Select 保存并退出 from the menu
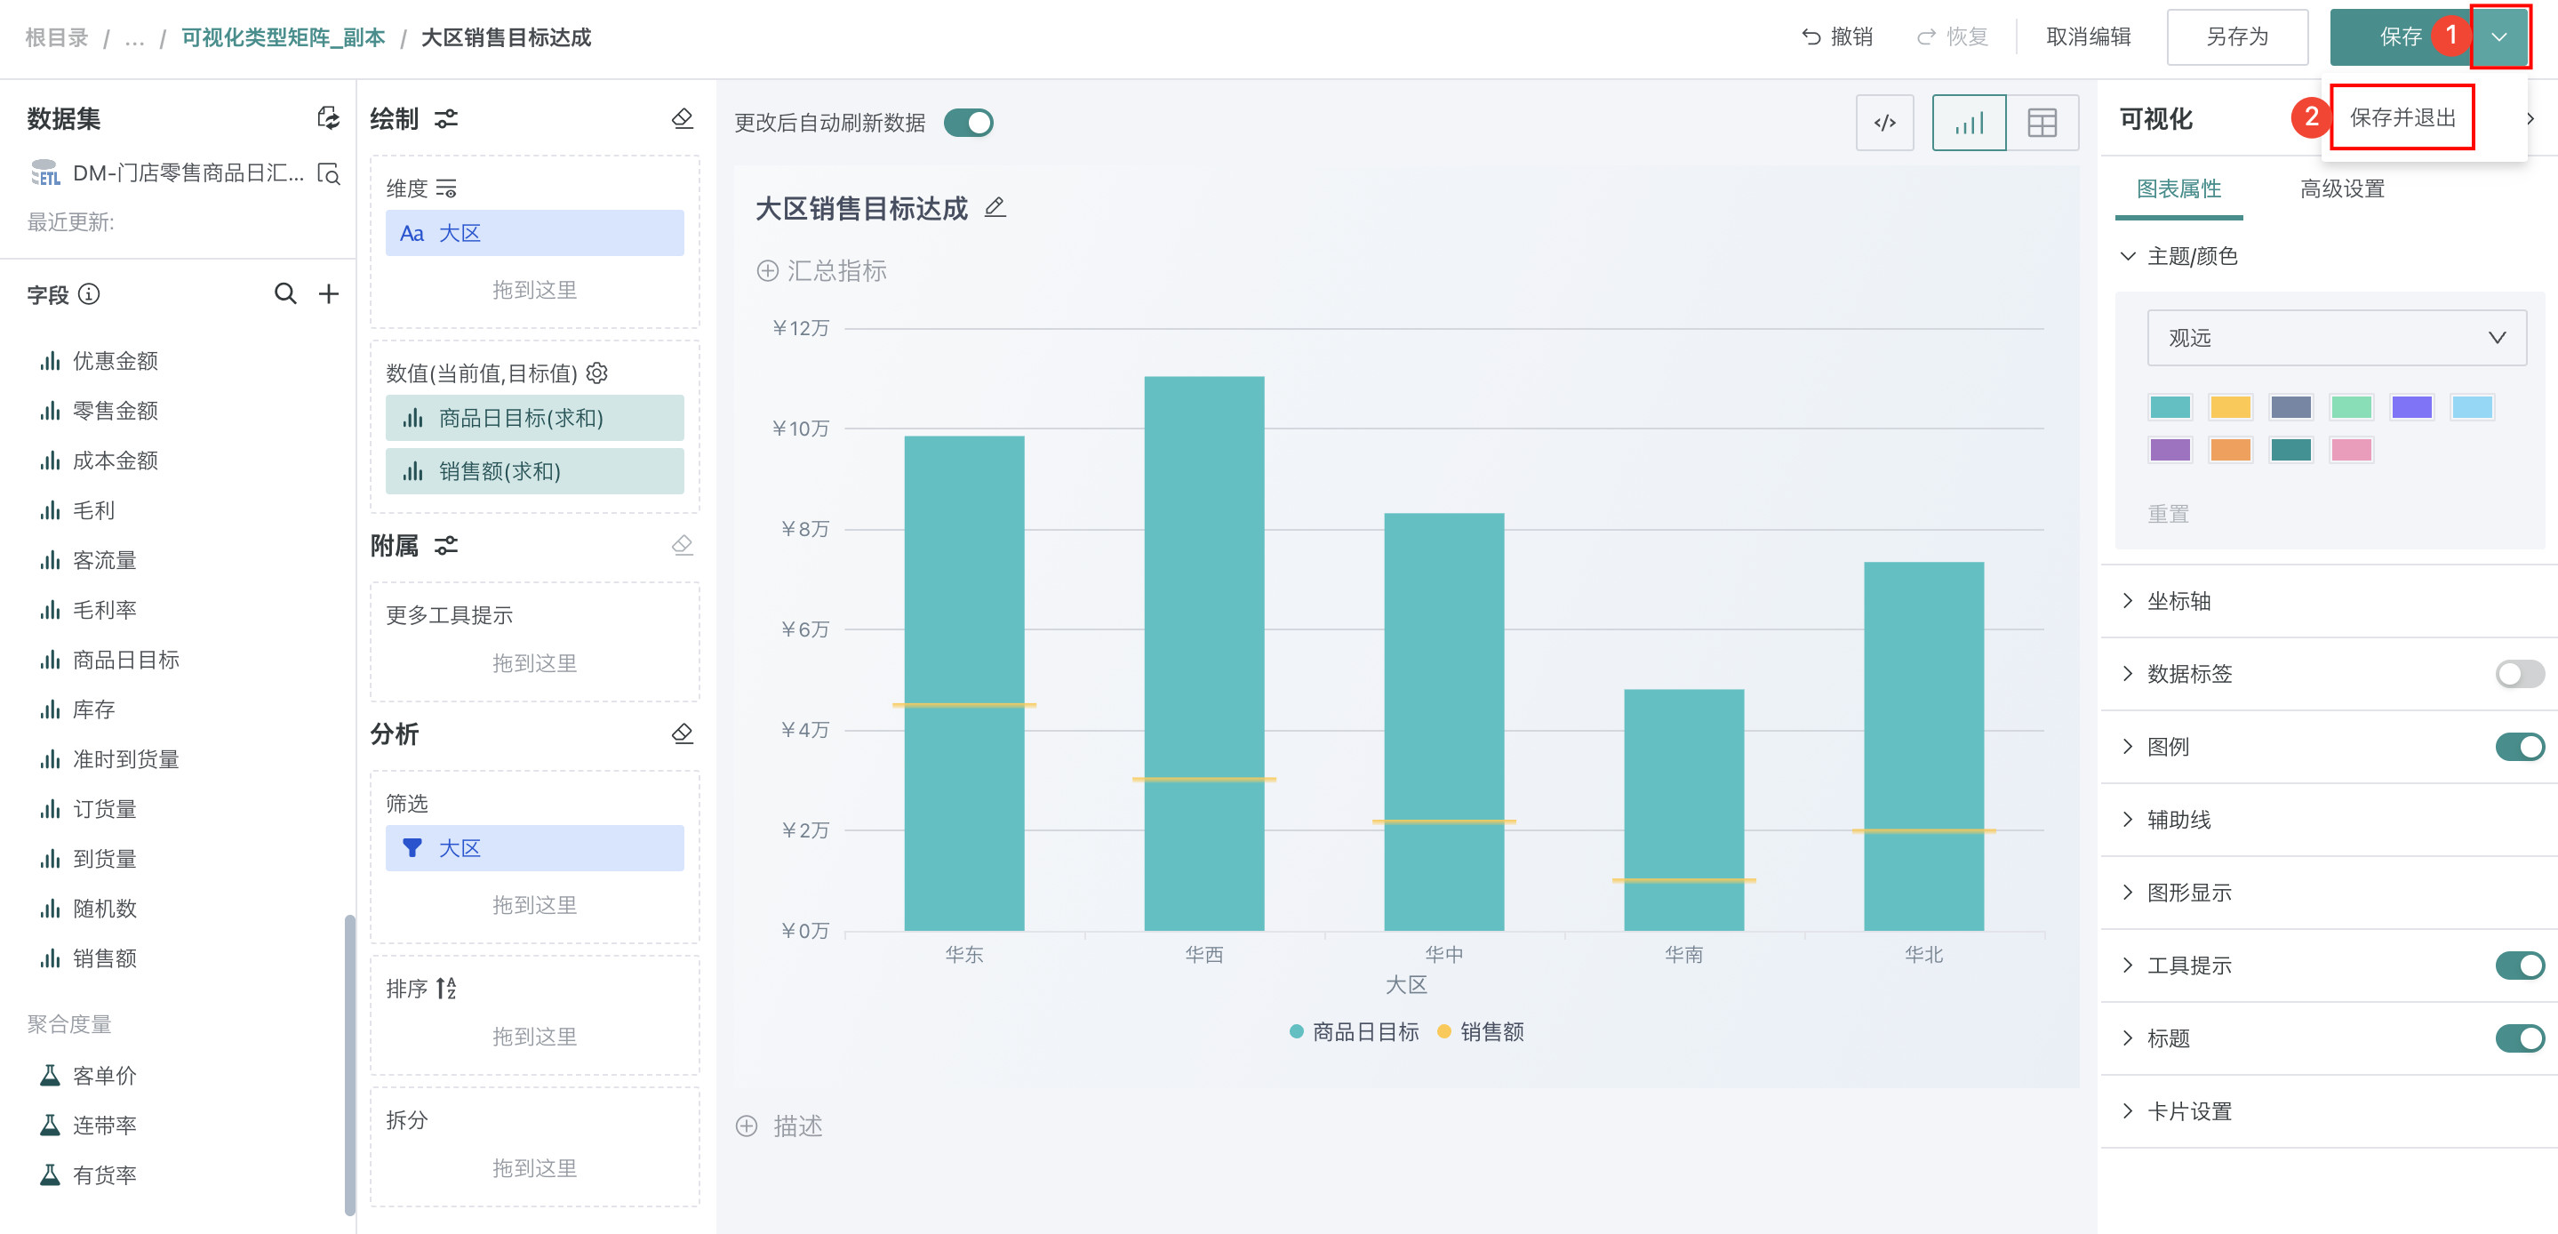Viewport: 2558px width, 1234px height. pos(2402,118)
